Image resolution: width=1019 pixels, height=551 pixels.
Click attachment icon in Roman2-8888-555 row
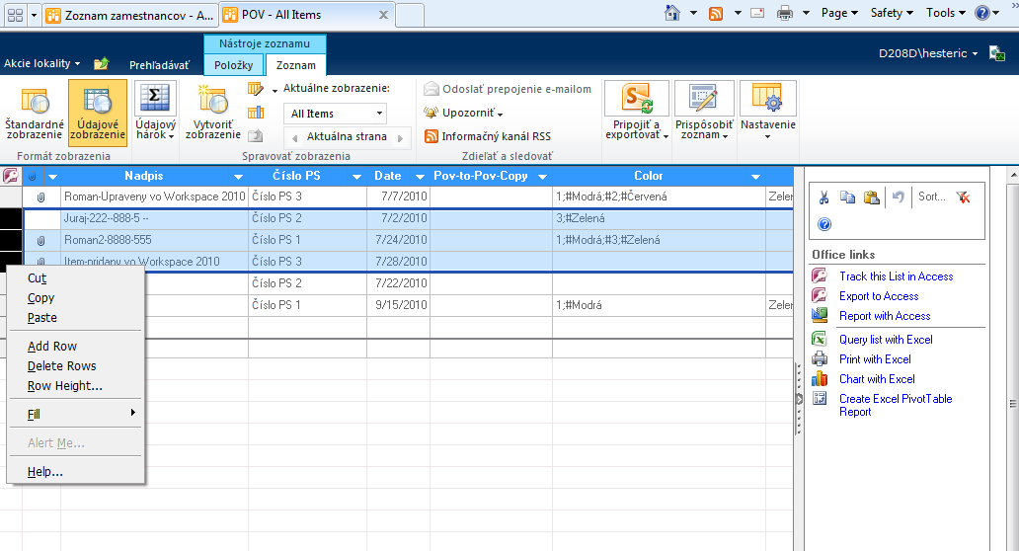coord(40,241)
